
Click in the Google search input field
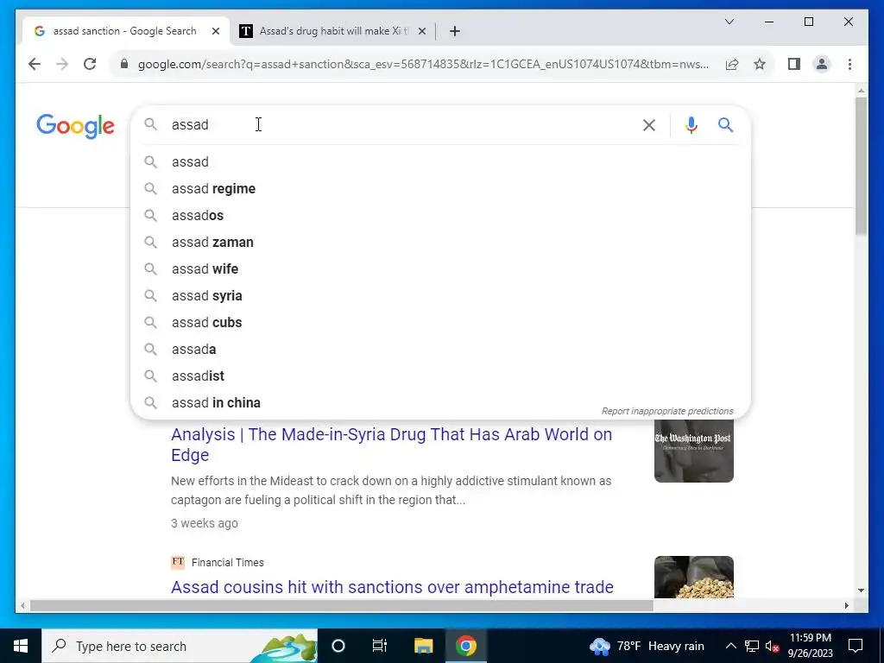(x=401, y=124)
